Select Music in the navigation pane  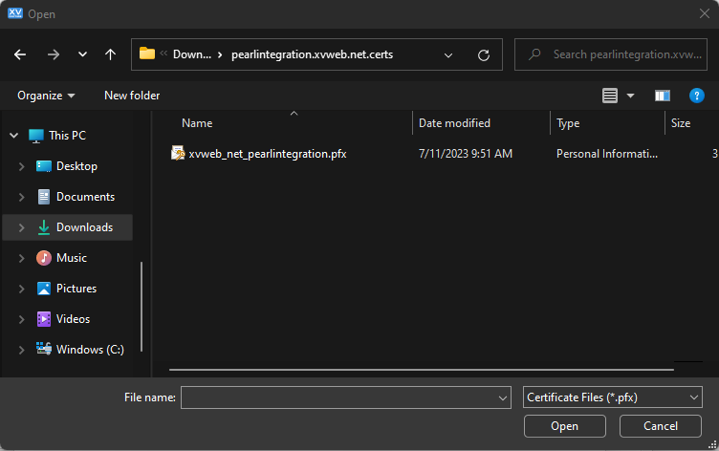(x=72, y=258)
